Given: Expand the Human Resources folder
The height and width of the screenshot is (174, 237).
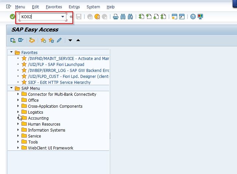Looking at the screenshot, I should [x=18, y=124].
